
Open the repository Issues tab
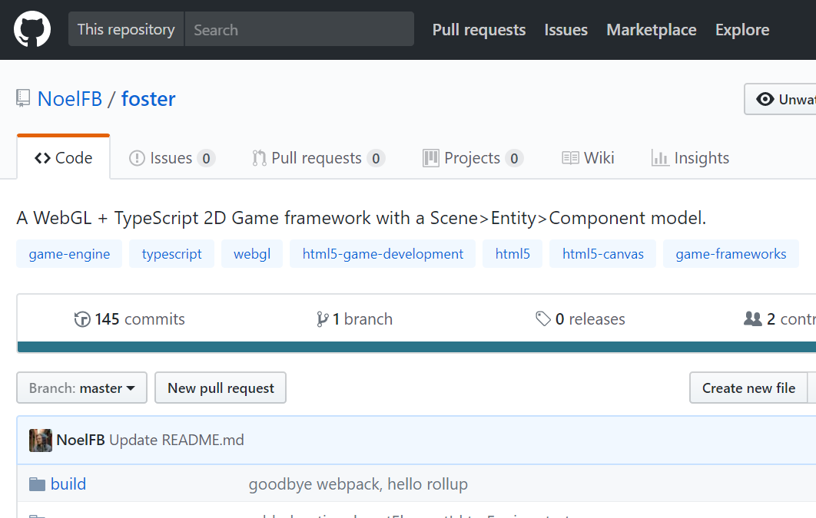click(x=172, y=158)
